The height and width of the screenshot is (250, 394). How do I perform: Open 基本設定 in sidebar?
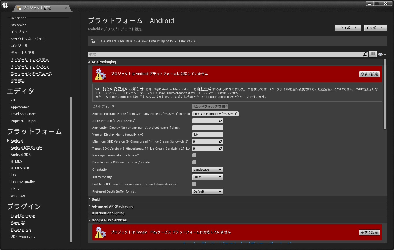[18, 81]
